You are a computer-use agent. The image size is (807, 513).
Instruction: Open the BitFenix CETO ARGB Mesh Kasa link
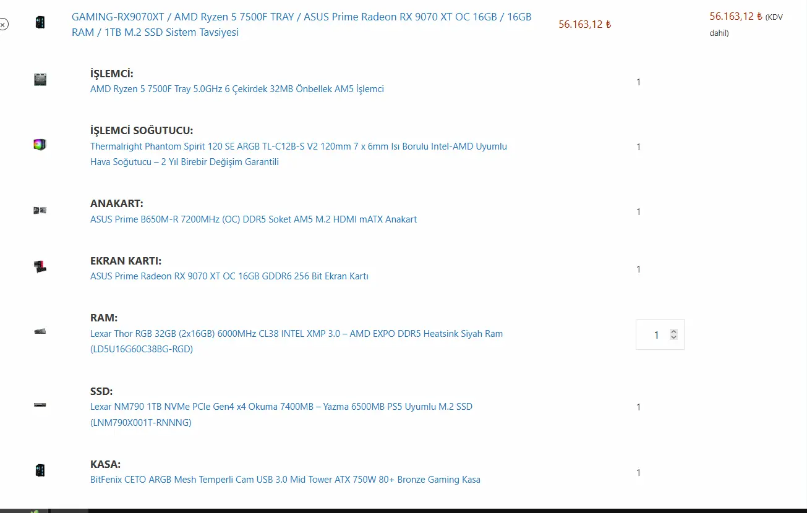point(285,480)
